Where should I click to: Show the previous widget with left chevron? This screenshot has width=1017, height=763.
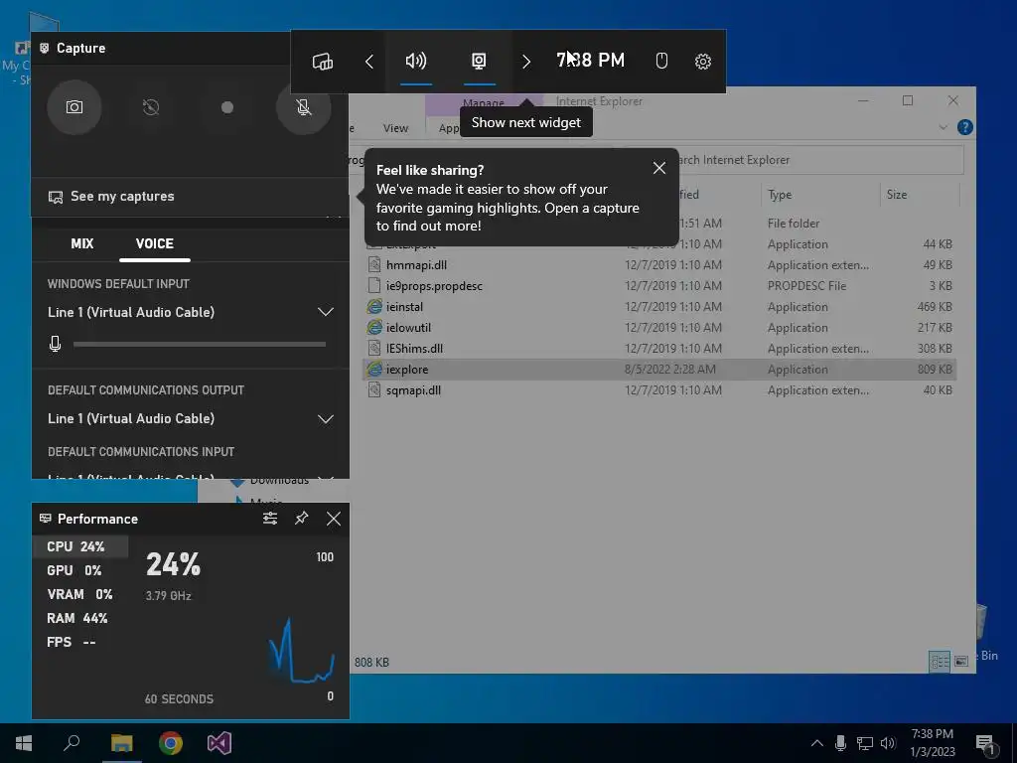[369, 61]
